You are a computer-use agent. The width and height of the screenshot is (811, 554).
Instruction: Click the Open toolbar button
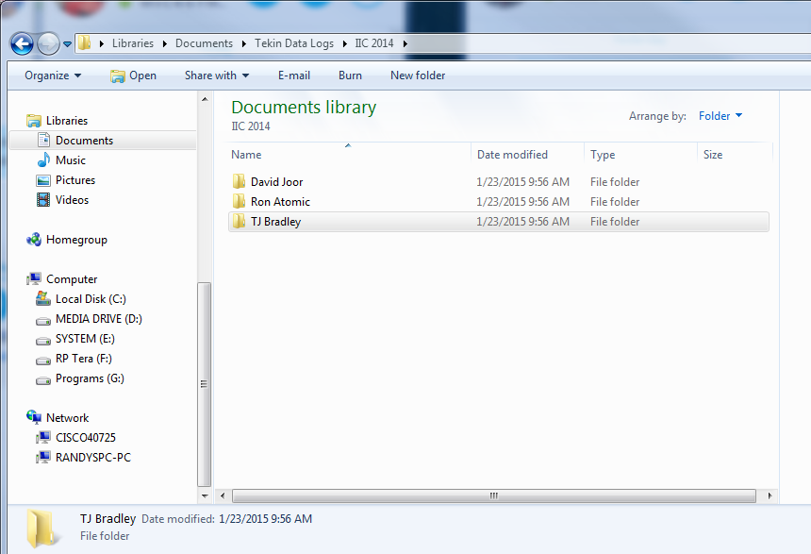click(x=133, y=76)
